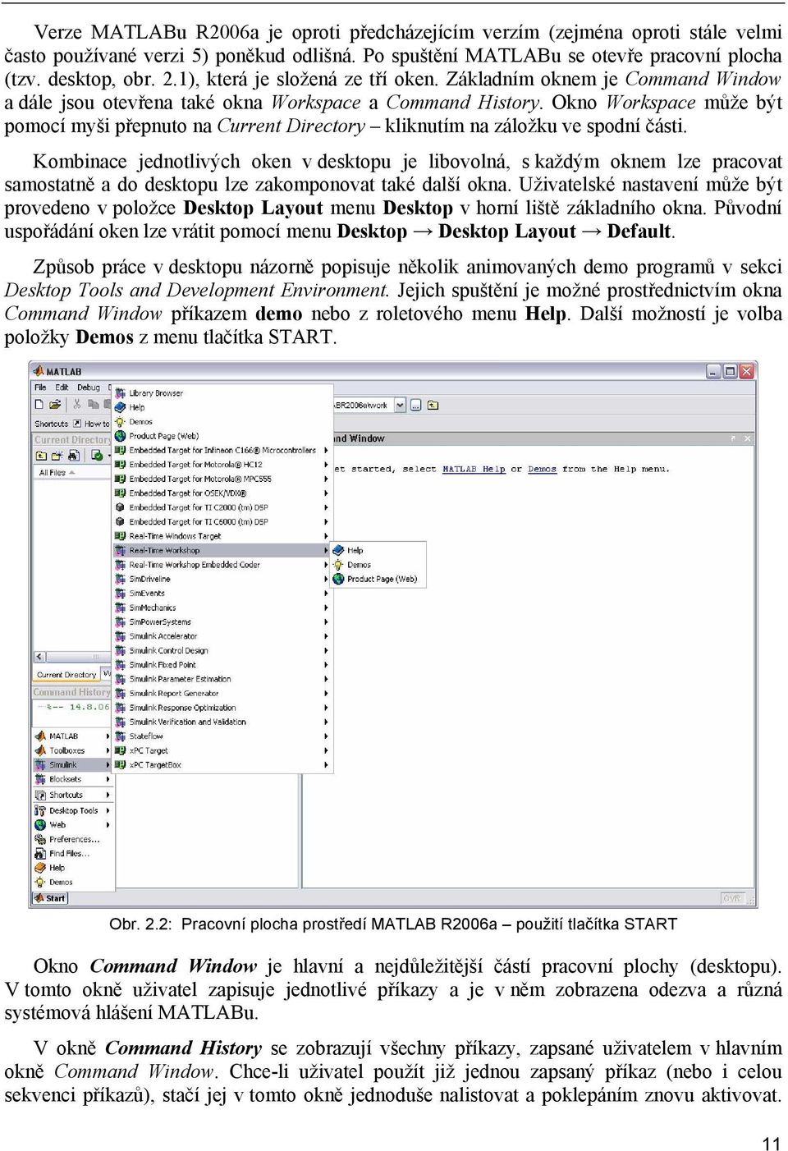
Task: Close the Command Window panel
Action: pyautogui.click(x=747, y=439)
